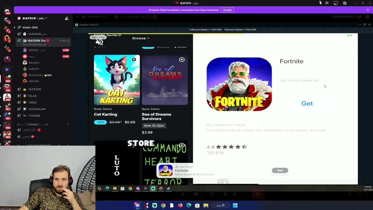Viewport: 373px width, 210px height.
Task: Click the Cat Karting title link
Action: click(105, 114)
